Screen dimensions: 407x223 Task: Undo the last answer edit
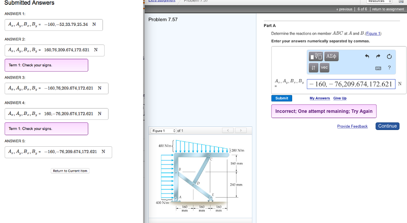pyautogui.click(x=367, y=56)
